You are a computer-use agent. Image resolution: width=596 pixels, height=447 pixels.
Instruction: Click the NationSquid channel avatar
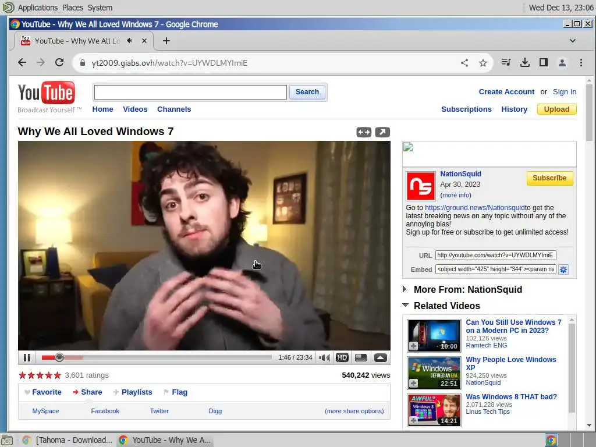coord(420,186)
